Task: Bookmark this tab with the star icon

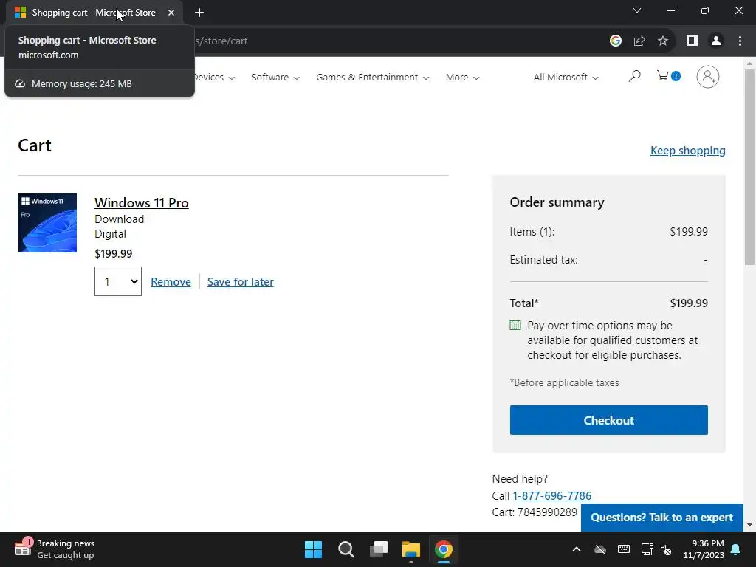Action: click(x=663, y=41)
